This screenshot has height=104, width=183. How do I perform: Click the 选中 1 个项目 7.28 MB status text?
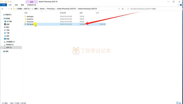point(18,103)
